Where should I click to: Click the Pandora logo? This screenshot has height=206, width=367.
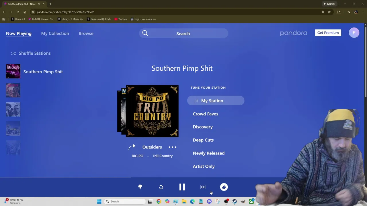point(293,33)
